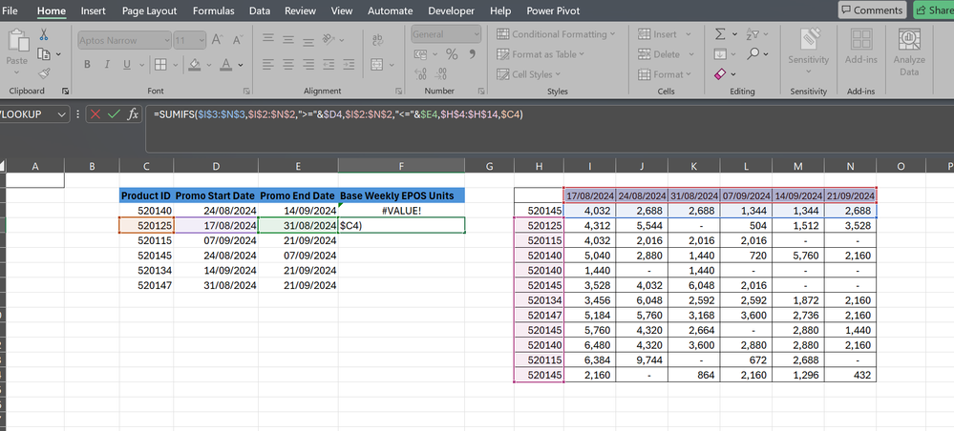Open the Font Color dropdown arrow
The width and height of the screenshot is (954, 431).
241,65
